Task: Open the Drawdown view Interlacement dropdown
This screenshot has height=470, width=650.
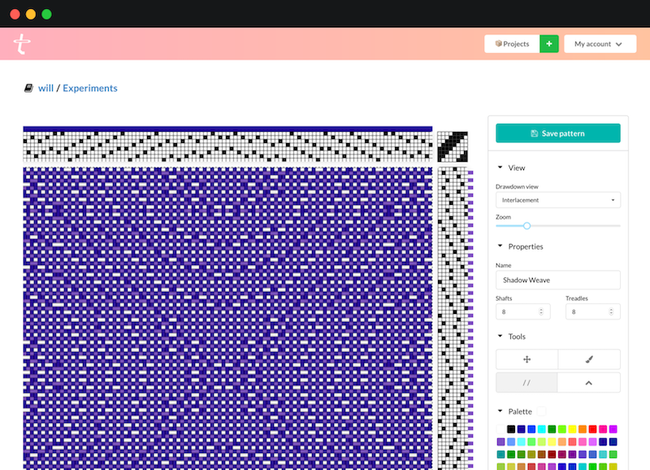Action: pos(558,199)
